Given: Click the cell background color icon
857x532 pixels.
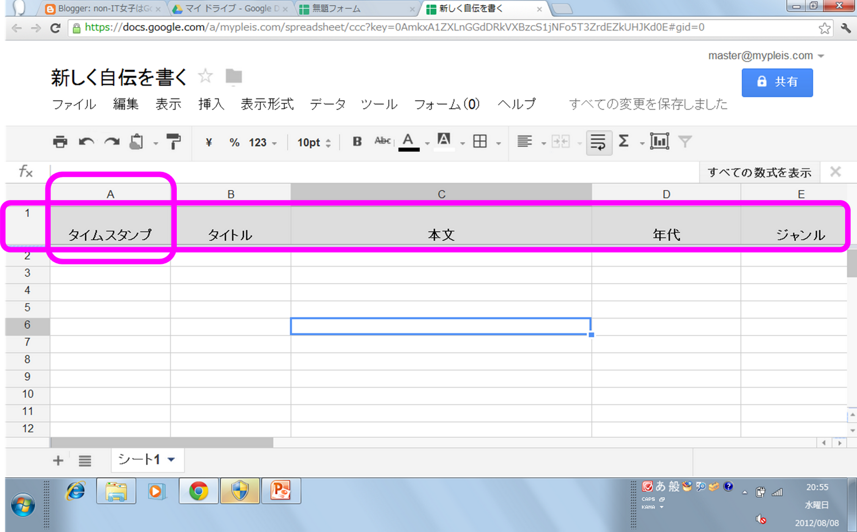Looking at the screenshot, I should [444, 142].
